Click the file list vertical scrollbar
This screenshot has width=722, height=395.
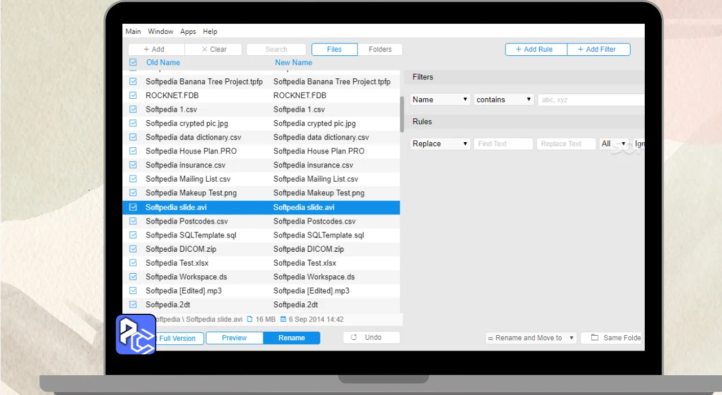pos(402,114)
